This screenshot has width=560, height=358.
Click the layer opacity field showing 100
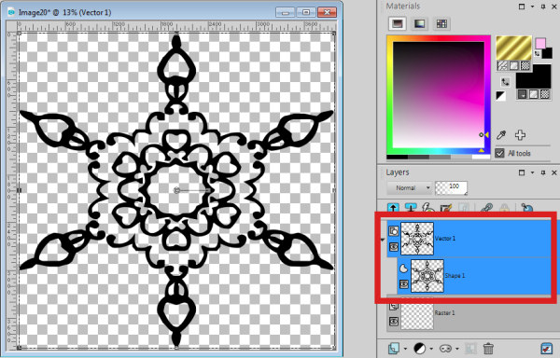tap(451, 187)
